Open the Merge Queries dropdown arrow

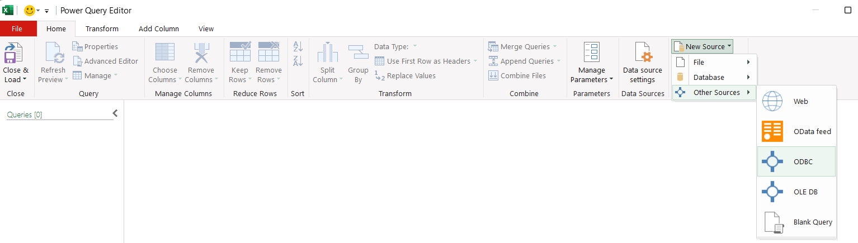555,46
